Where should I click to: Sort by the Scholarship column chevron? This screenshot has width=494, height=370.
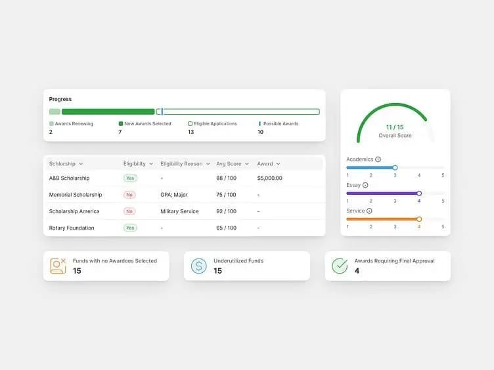[x=81, y=164]
